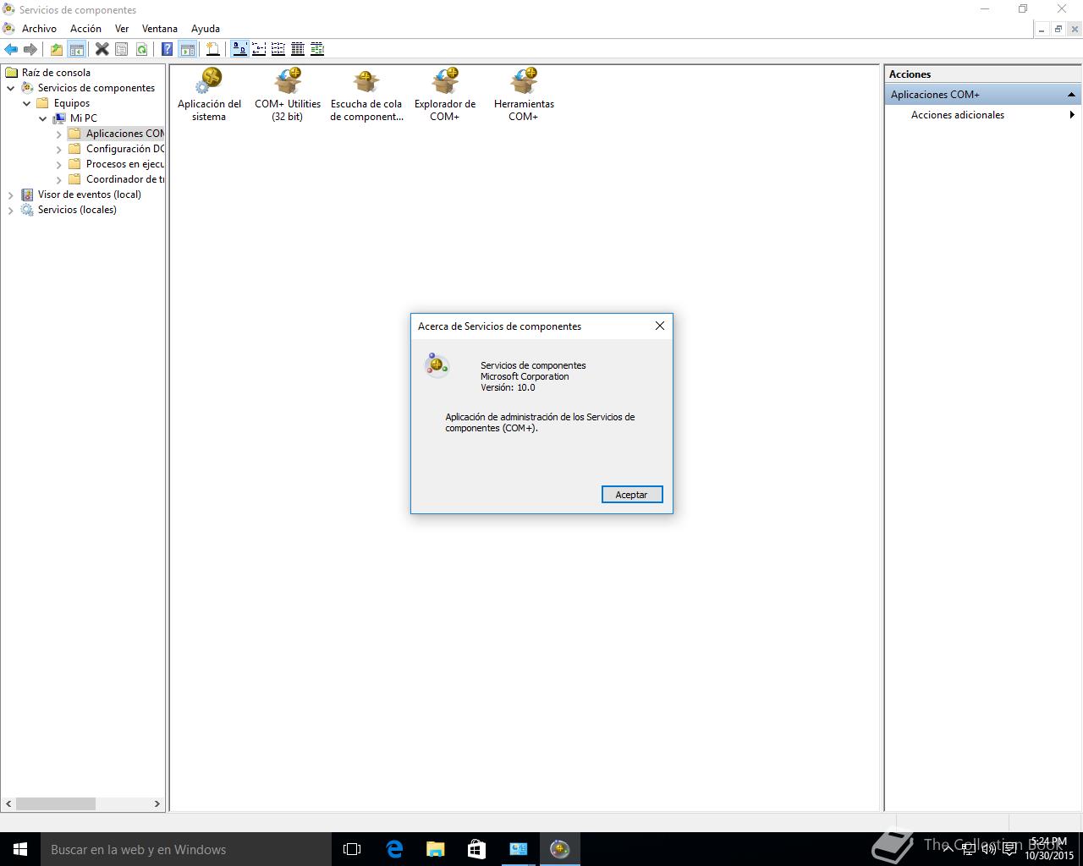Expand the Aplicaciones COM+ tree folder
Image resolution: width=1083 pixels, height=866 pixels.
click(59, 134)
